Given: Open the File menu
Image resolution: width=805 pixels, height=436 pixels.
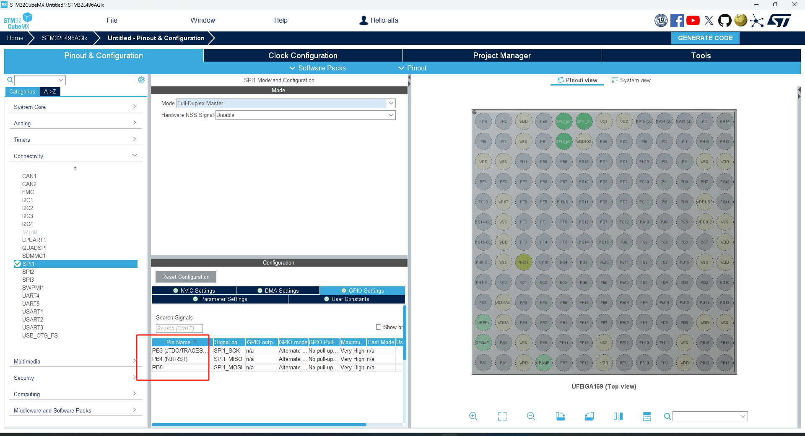Looking at the screenshot, I should [x=112, y=20].
